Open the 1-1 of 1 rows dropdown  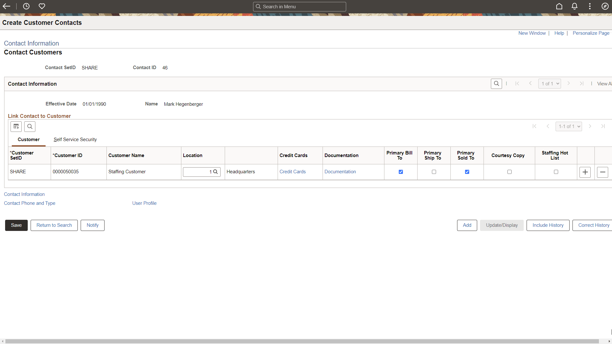[x=569, y=126]
